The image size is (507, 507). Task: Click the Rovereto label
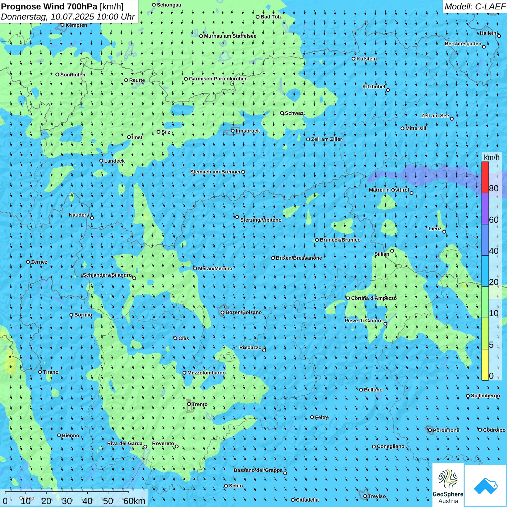click(163, 443)
